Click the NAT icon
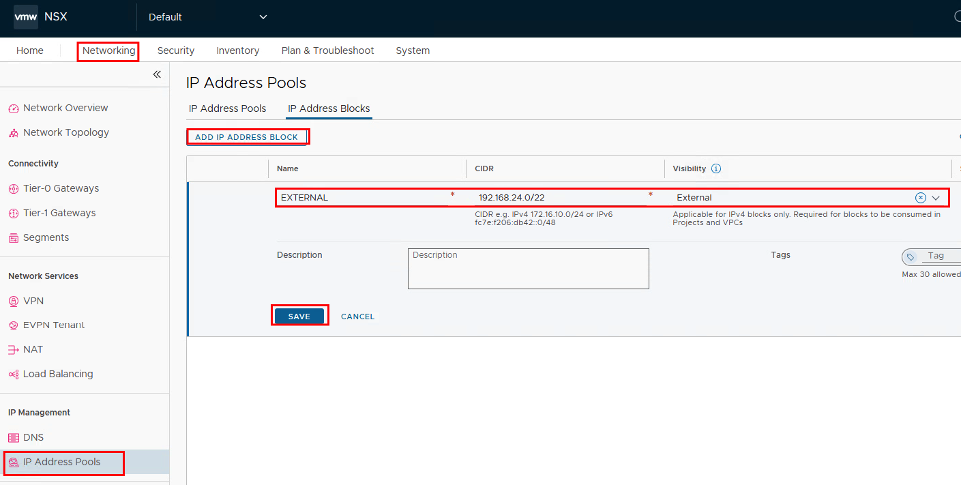961x485 pixels. click(14, 350)
